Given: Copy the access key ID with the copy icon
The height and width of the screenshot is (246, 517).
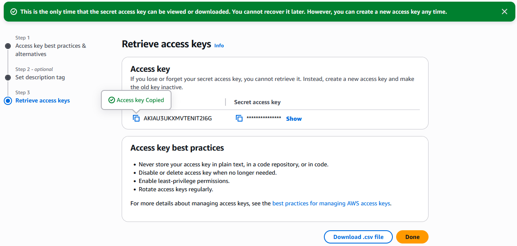Looking at the screenshot, I should pyautogui.click(x=136, y=118).
